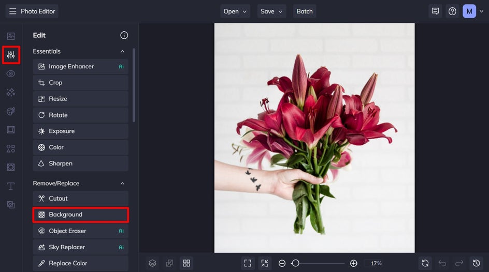Open the Artsy palette sidebar icon
The image size is (489, 272).
[10, 111]
